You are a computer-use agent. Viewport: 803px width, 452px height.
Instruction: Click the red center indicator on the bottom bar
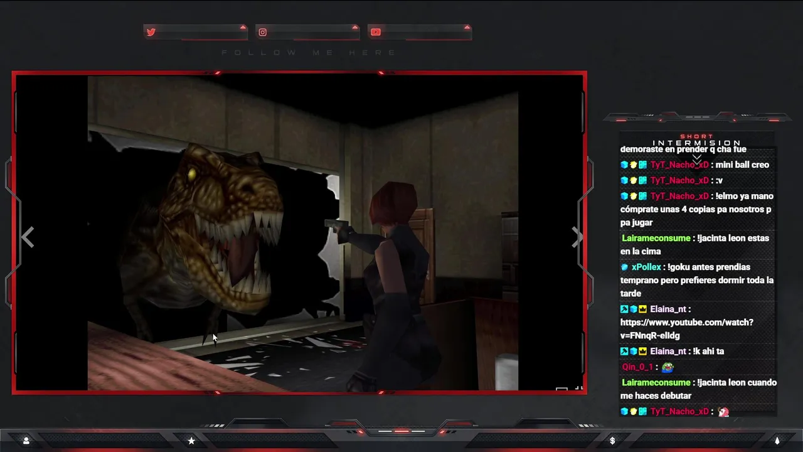tap(401, 431)
